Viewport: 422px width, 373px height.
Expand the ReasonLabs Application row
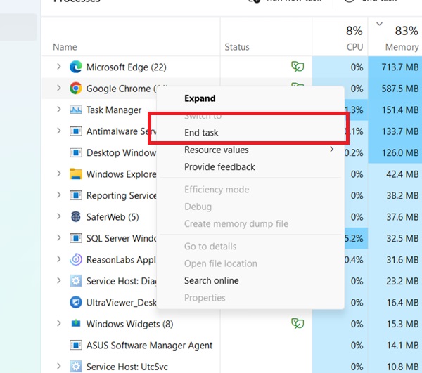(59, 259)
